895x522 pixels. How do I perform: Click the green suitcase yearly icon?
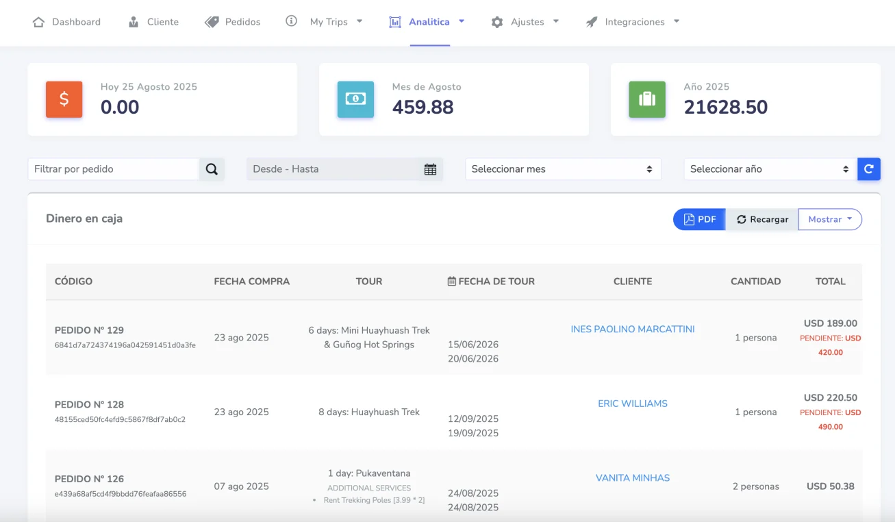click(x=647, y=99)
